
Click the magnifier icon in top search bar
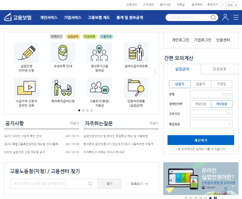213,17
